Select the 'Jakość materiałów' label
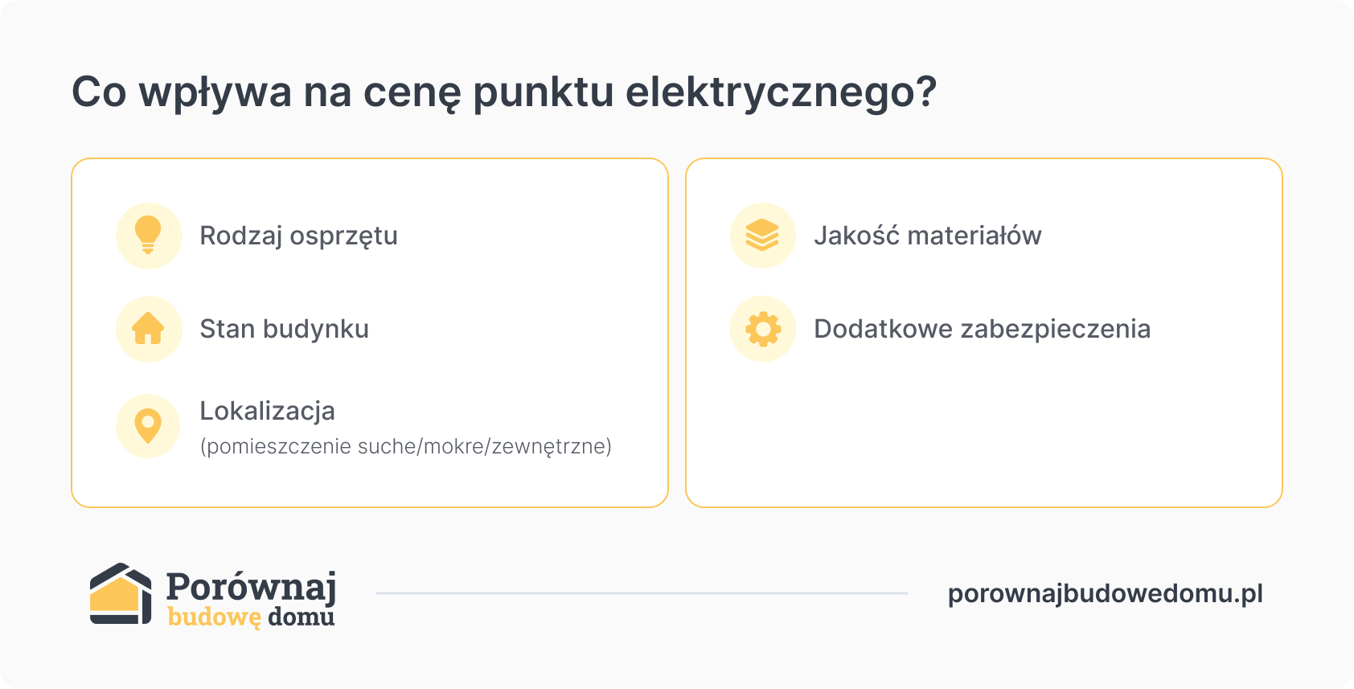The width and height of the screenshot is (1354, 689). pyautogui.click(x=927, y=236)
